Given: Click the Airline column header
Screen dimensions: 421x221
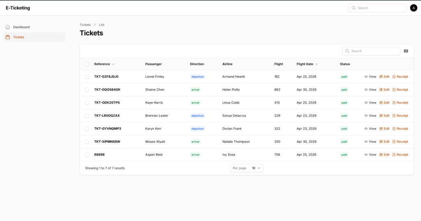Looking at the screenshot, I should tap(227, 64).
